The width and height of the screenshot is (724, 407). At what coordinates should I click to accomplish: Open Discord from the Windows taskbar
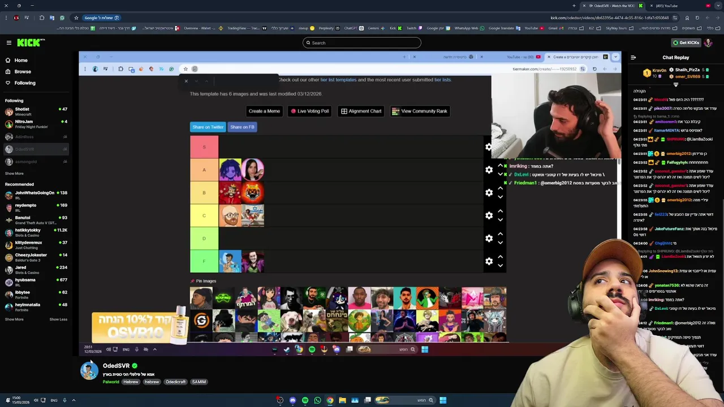(x=292, y=400)
